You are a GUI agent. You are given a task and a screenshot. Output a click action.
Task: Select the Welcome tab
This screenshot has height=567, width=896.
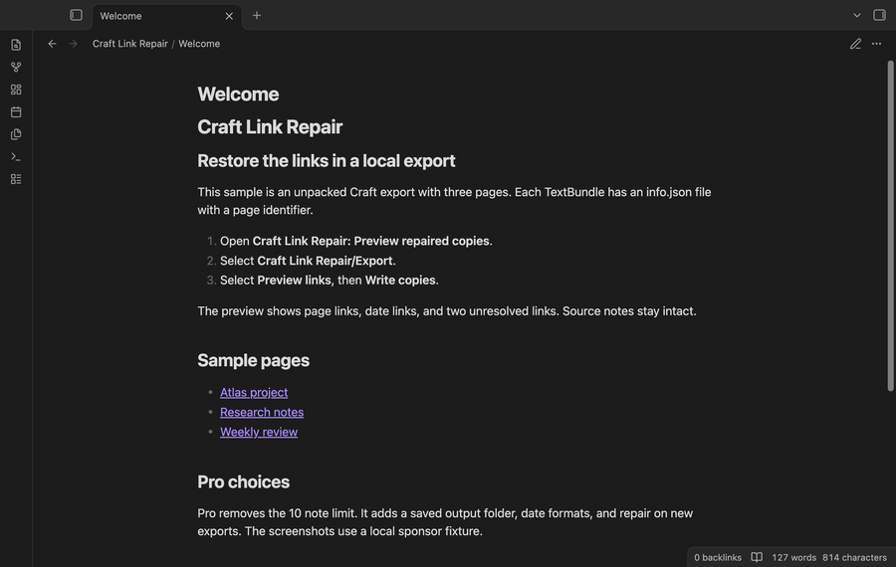(x=167, y=16)
